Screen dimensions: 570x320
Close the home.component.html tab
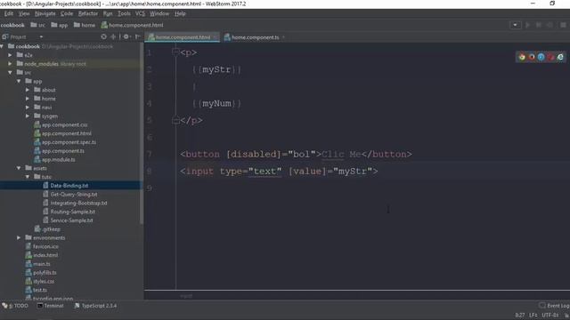click(x=216, y=37)
